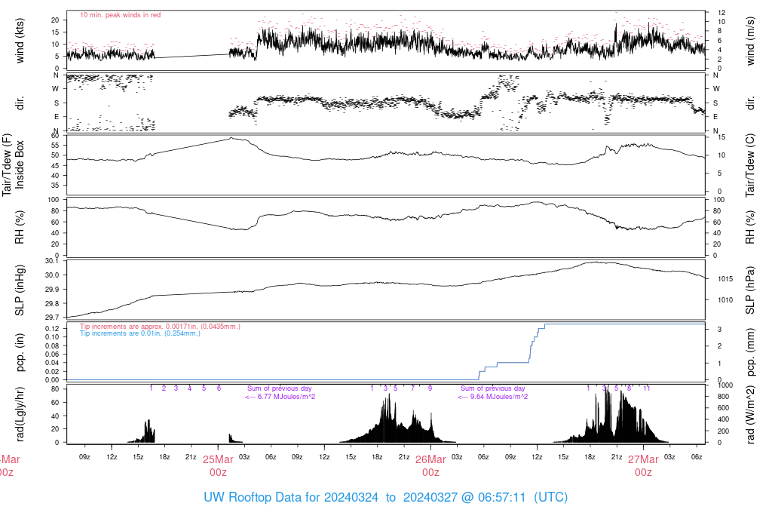Click the '03z' tick right after 25Mar 00z
The width and height of the screenshot is (772, 528).
tap(244, 457)
